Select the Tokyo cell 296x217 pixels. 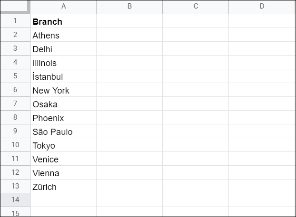[63, 145]
